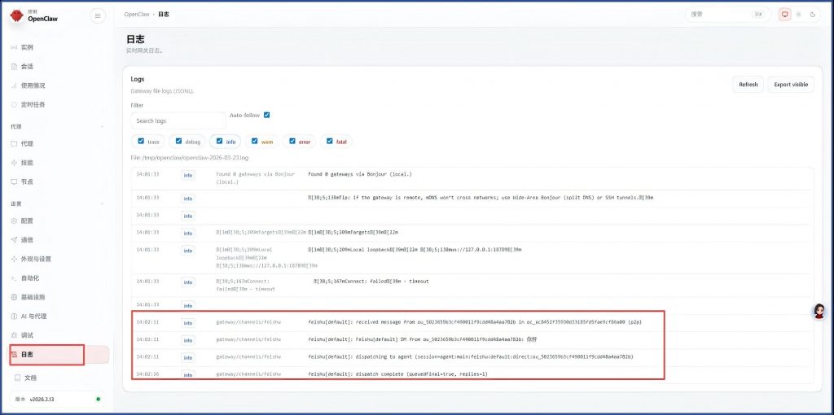834x415 pixels.
Task: Open 技能 skills page
Action: (x=27, y=163)
